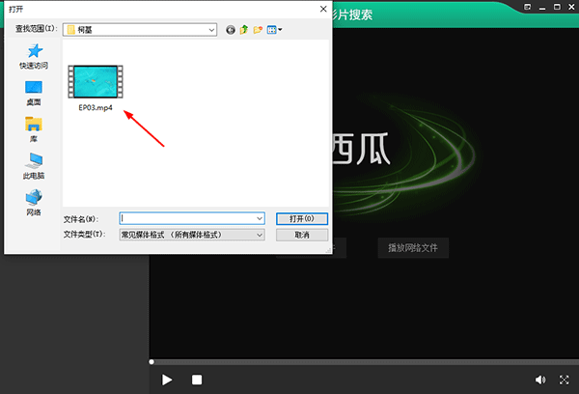Viewport: 579px width, 394px height.
Task: Go up one folder level icon
Action: coord(244,30)
